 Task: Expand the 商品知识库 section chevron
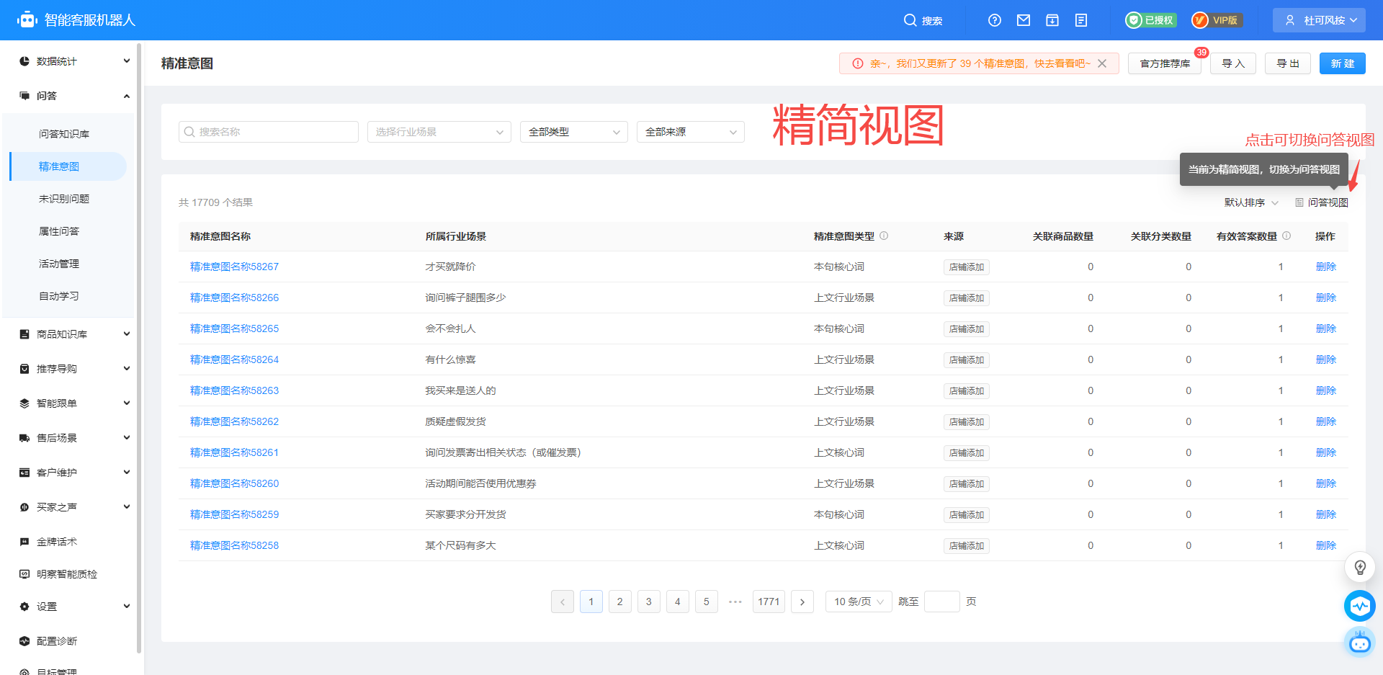(127, 334)
